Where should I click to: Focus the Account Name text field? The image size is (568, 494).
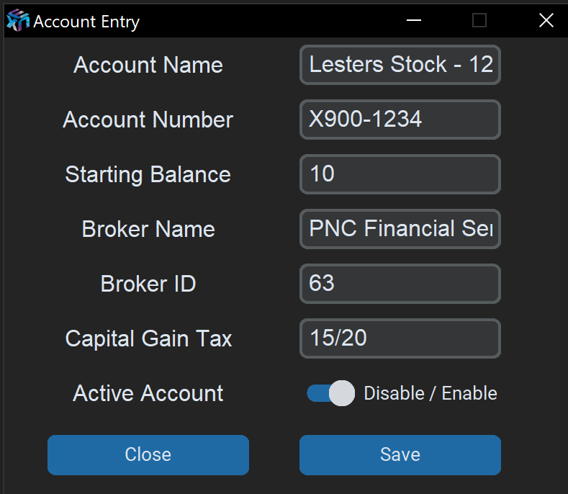[x=400, y=65]
